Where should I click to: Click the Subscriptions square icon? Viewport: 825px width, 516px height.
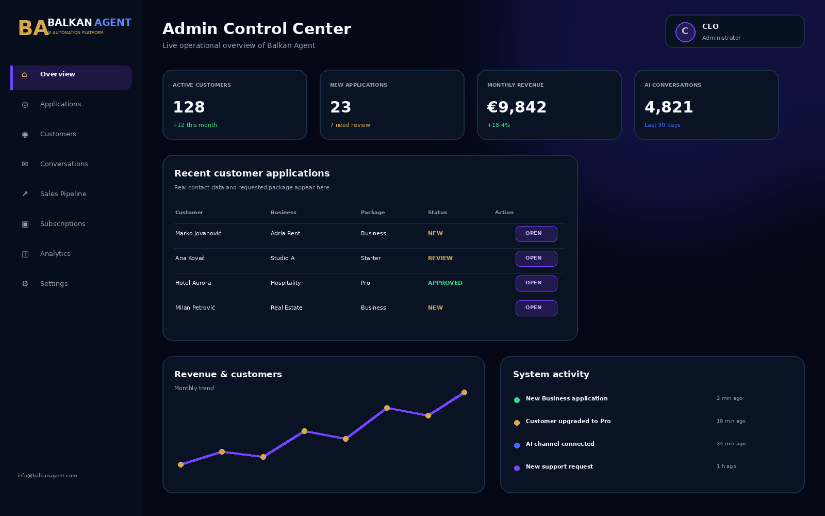pyautogui.click(x=25, y=224)
